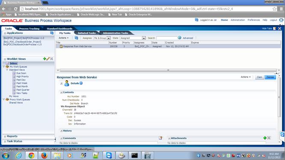Viewport: 285px width, 160px height.
Task: Click Hide Tabs icon
Action: tap(274, 29)
